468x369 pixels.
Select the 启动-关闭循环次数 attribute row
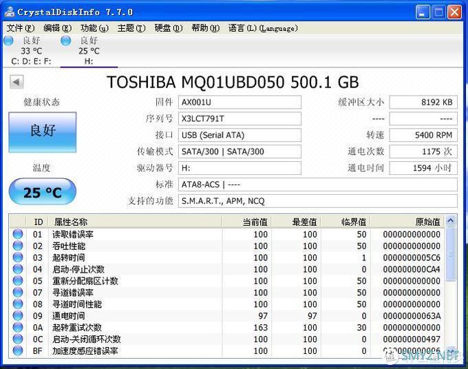pyautogui.click(x=227, y=339)
